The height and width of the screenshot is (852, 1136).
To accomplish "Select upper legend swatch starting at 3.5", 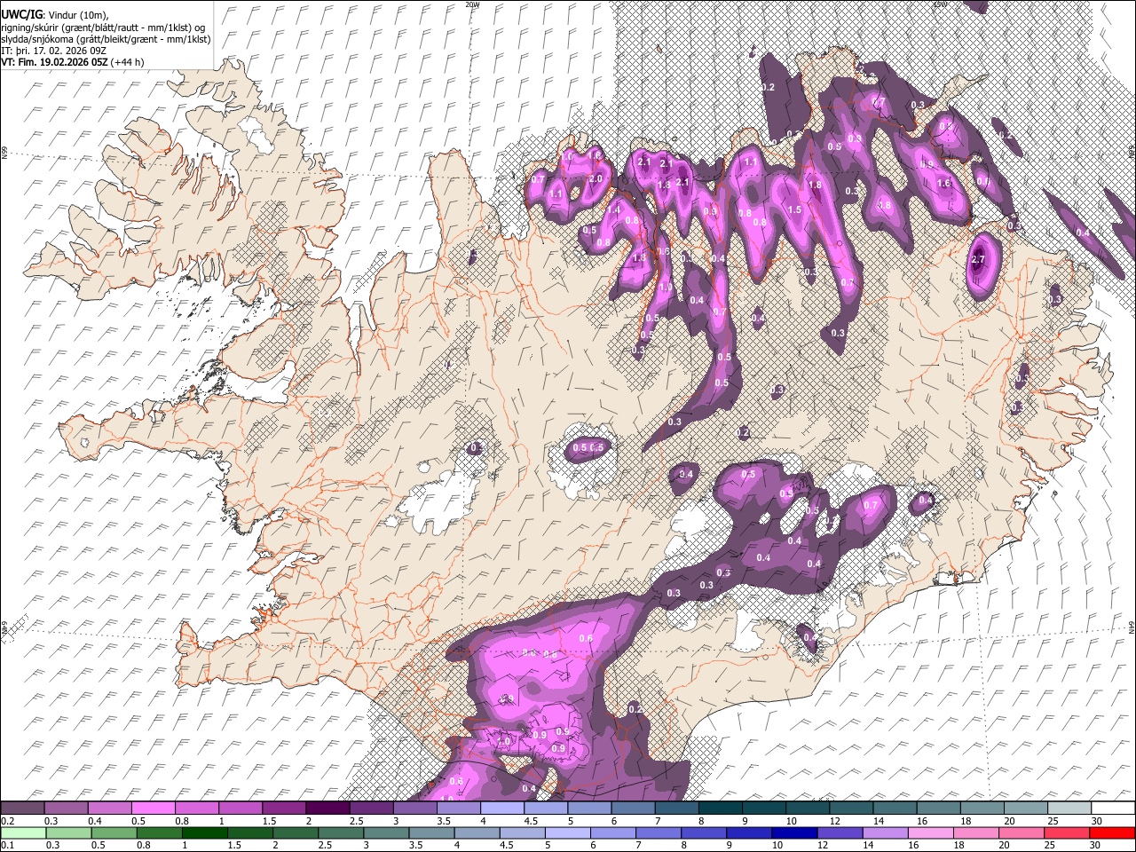I will coord(458,809).
